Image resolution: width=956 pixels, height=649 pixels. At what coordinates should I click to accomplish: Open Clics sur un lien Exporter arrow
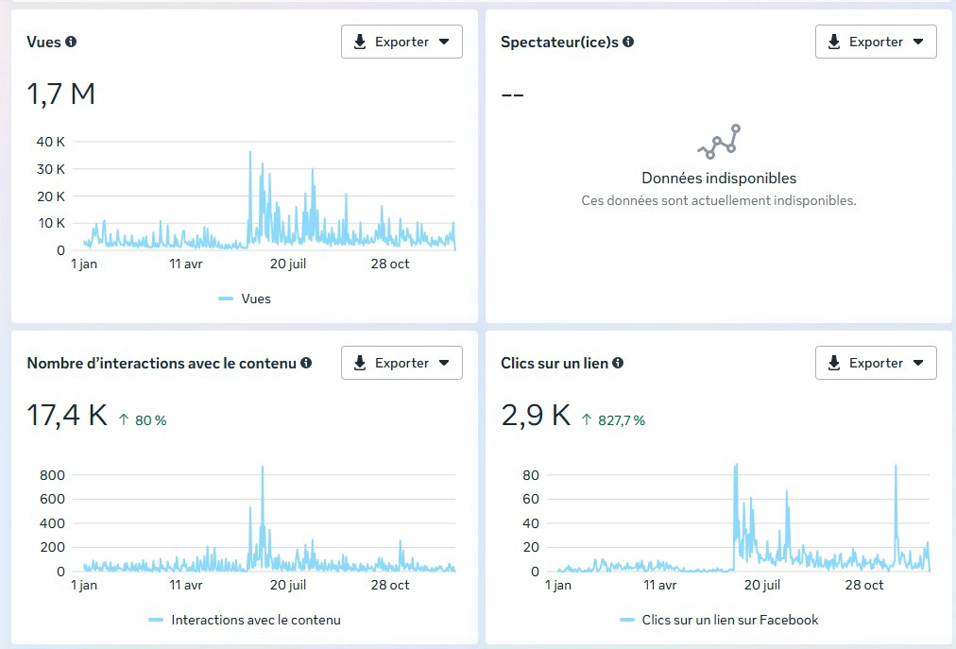point(918,363)
